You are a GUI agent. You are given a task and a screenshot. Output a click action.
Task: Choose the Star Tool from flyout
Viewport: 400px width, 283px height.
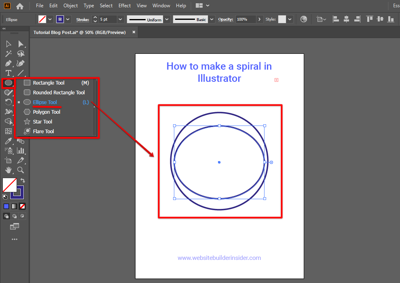tap(42, 121)
